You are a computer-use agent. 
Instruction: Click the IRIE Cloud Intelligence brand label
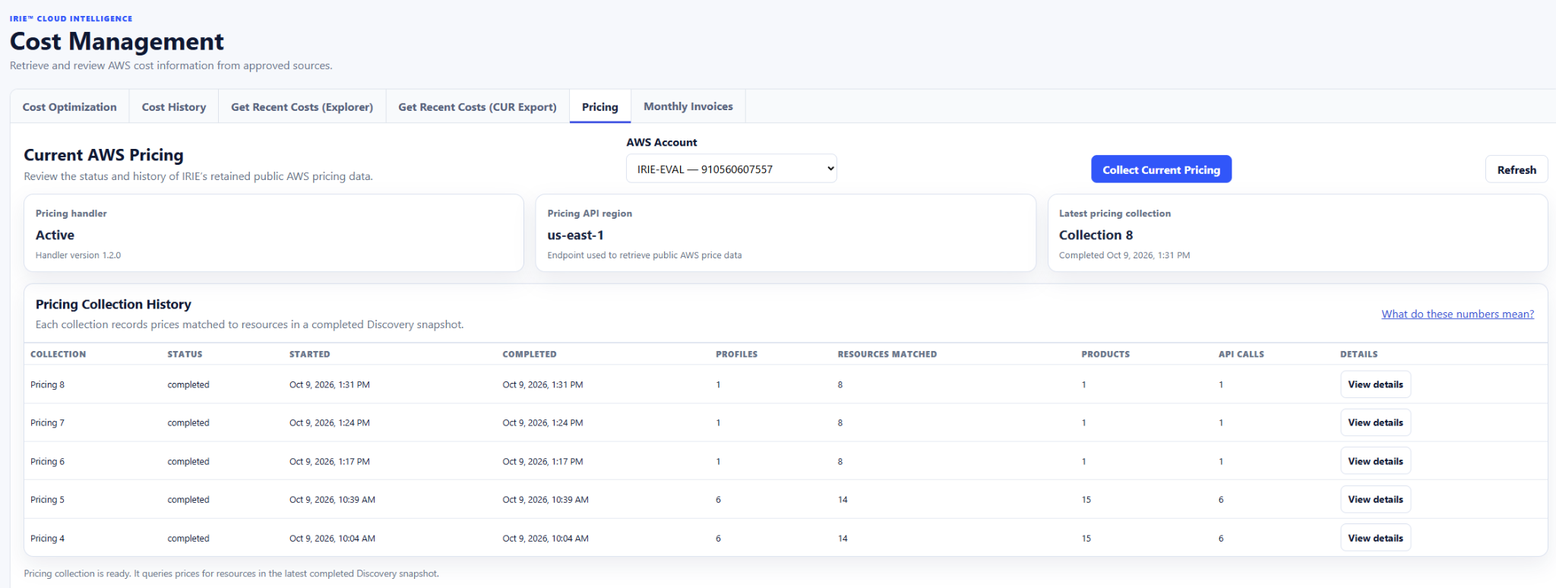(x=71, y=18)
